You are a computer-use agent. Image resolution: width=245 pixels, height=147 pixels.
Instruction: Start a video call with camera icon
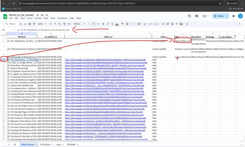[204, 16]
